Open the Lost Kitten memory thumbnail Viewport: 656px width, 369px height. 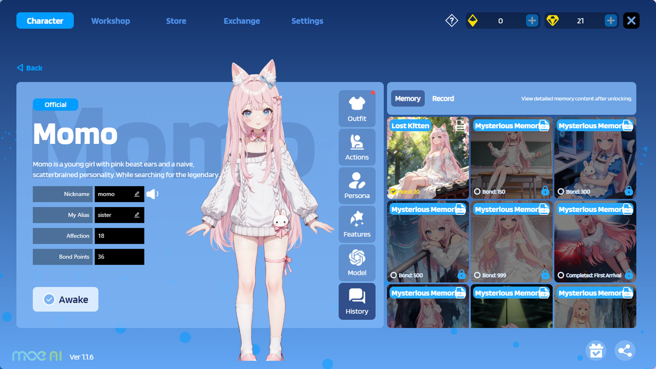pos(427,158)
